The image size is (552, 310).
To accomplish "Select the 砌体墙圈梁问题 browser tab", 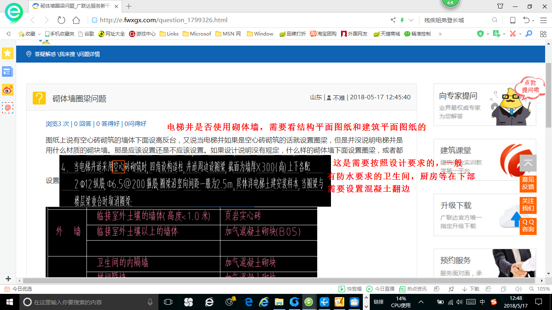I will tap(75, 6).
